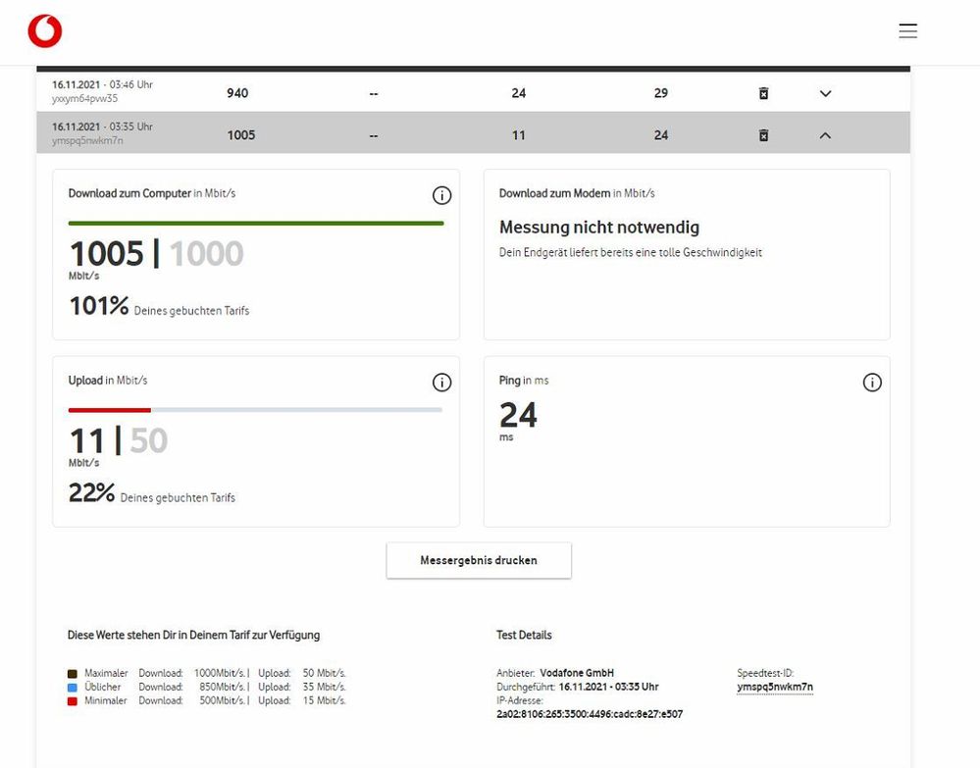This screenshot has height=768, width=980.
Task: Delete the 03:35 Uhr speedtest entry
Action: pos(763,135)
